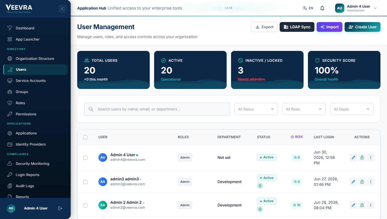Open Roles in the sidebar
The width and height of the screenshot is (387, 219).
pos(35,103)
